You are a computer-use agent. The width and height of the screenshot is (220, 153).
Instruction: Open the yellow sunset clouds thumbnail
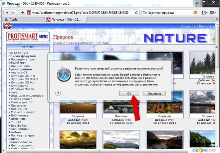pos(78,139)
